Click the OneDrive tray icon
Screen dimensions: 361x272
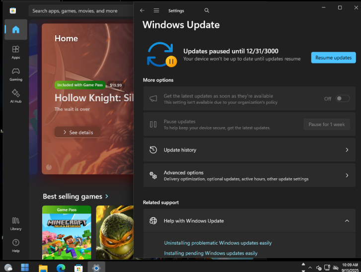pos(336,268)
